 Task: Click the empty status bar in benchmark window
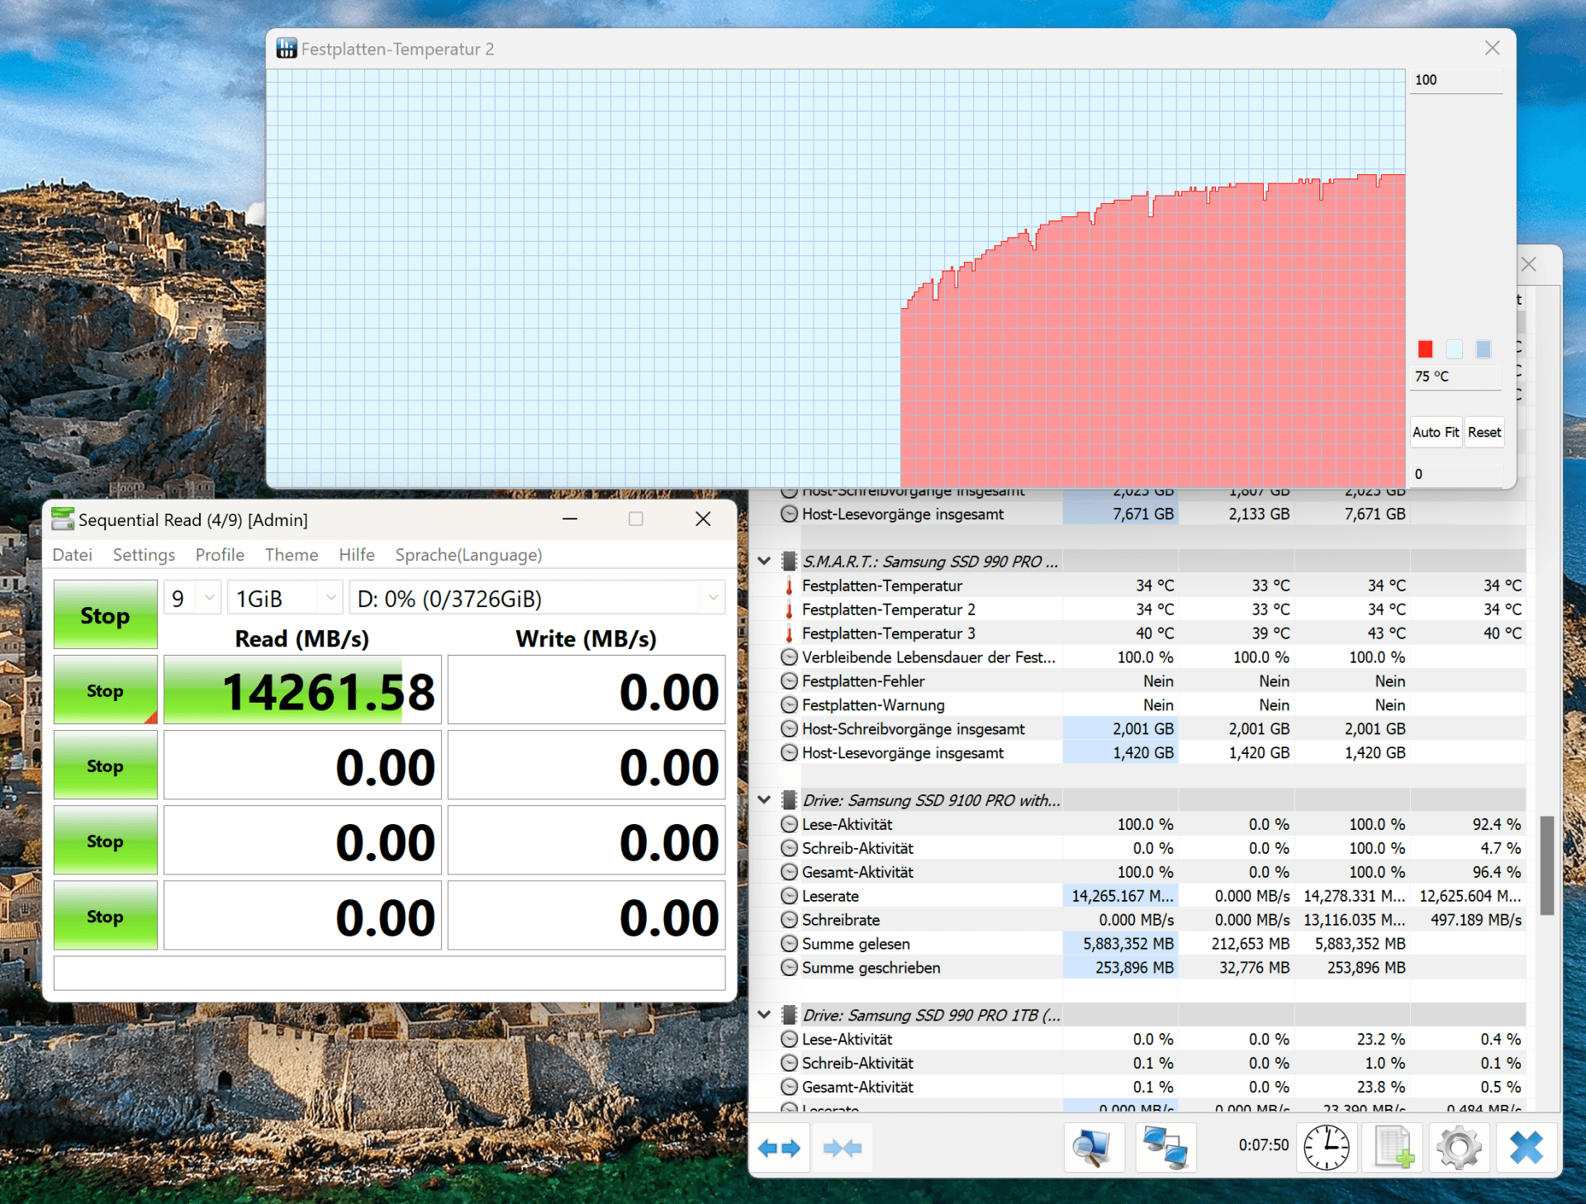point(389,973)
